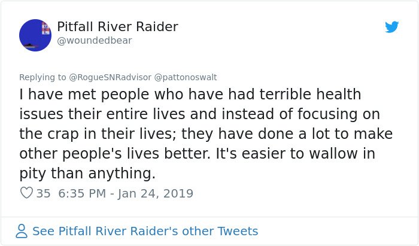Click the 35 likes count
419x246 pixels.
click(43, 193)
